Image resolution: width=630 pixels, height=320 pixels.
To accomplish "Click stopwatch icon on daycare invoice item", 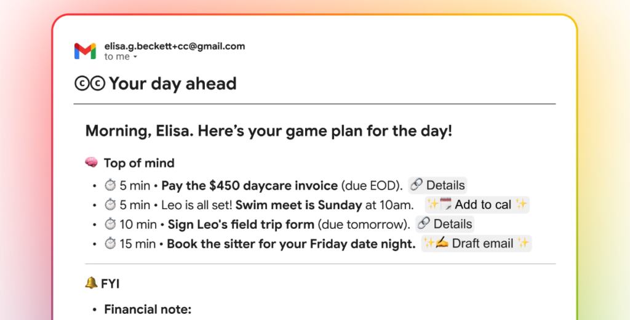I will pos(110,185).
